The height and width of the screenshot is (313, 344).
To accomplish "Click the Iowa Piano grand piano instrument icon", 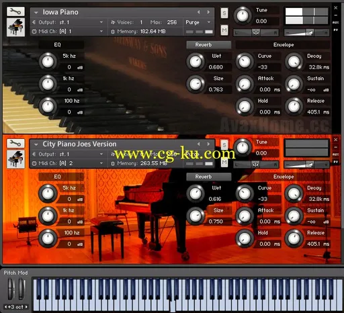I will click(15, 28).
